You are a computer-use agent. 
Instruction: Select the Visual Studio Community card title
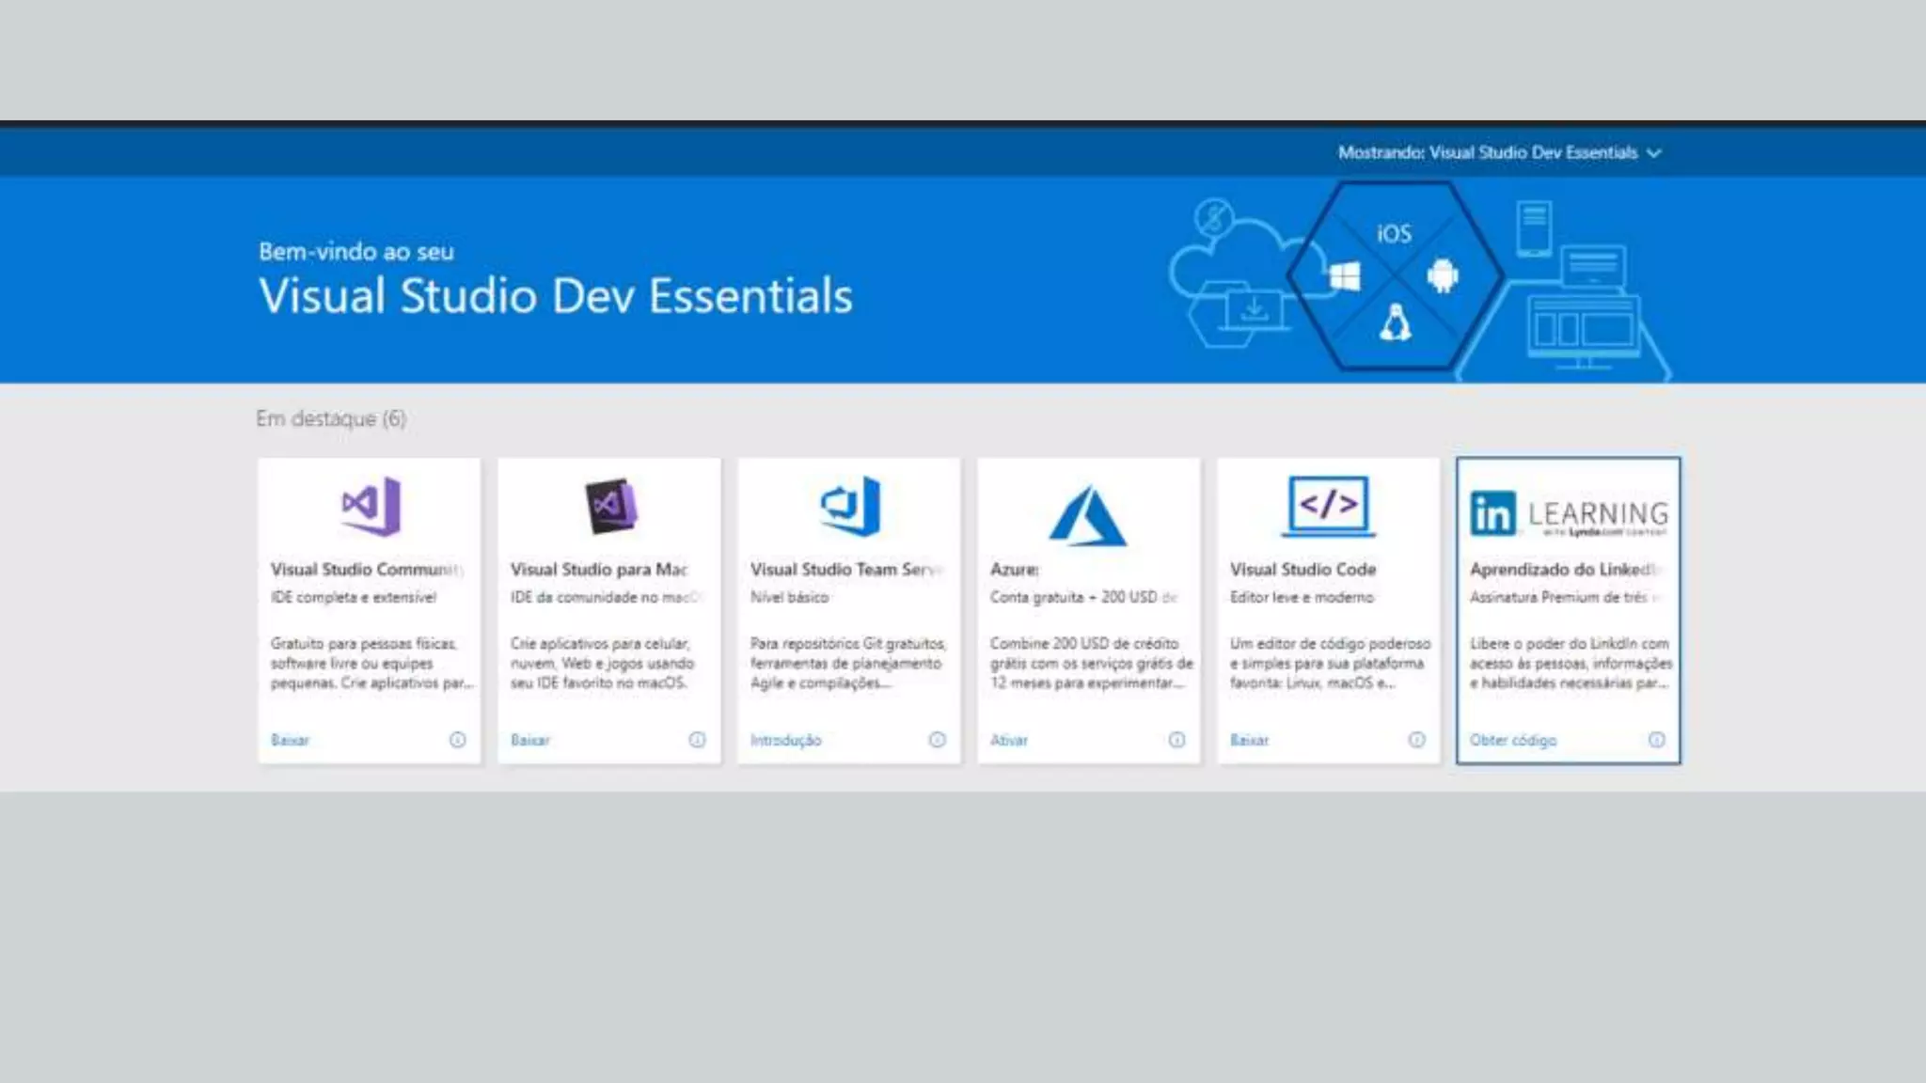point(367,570)
